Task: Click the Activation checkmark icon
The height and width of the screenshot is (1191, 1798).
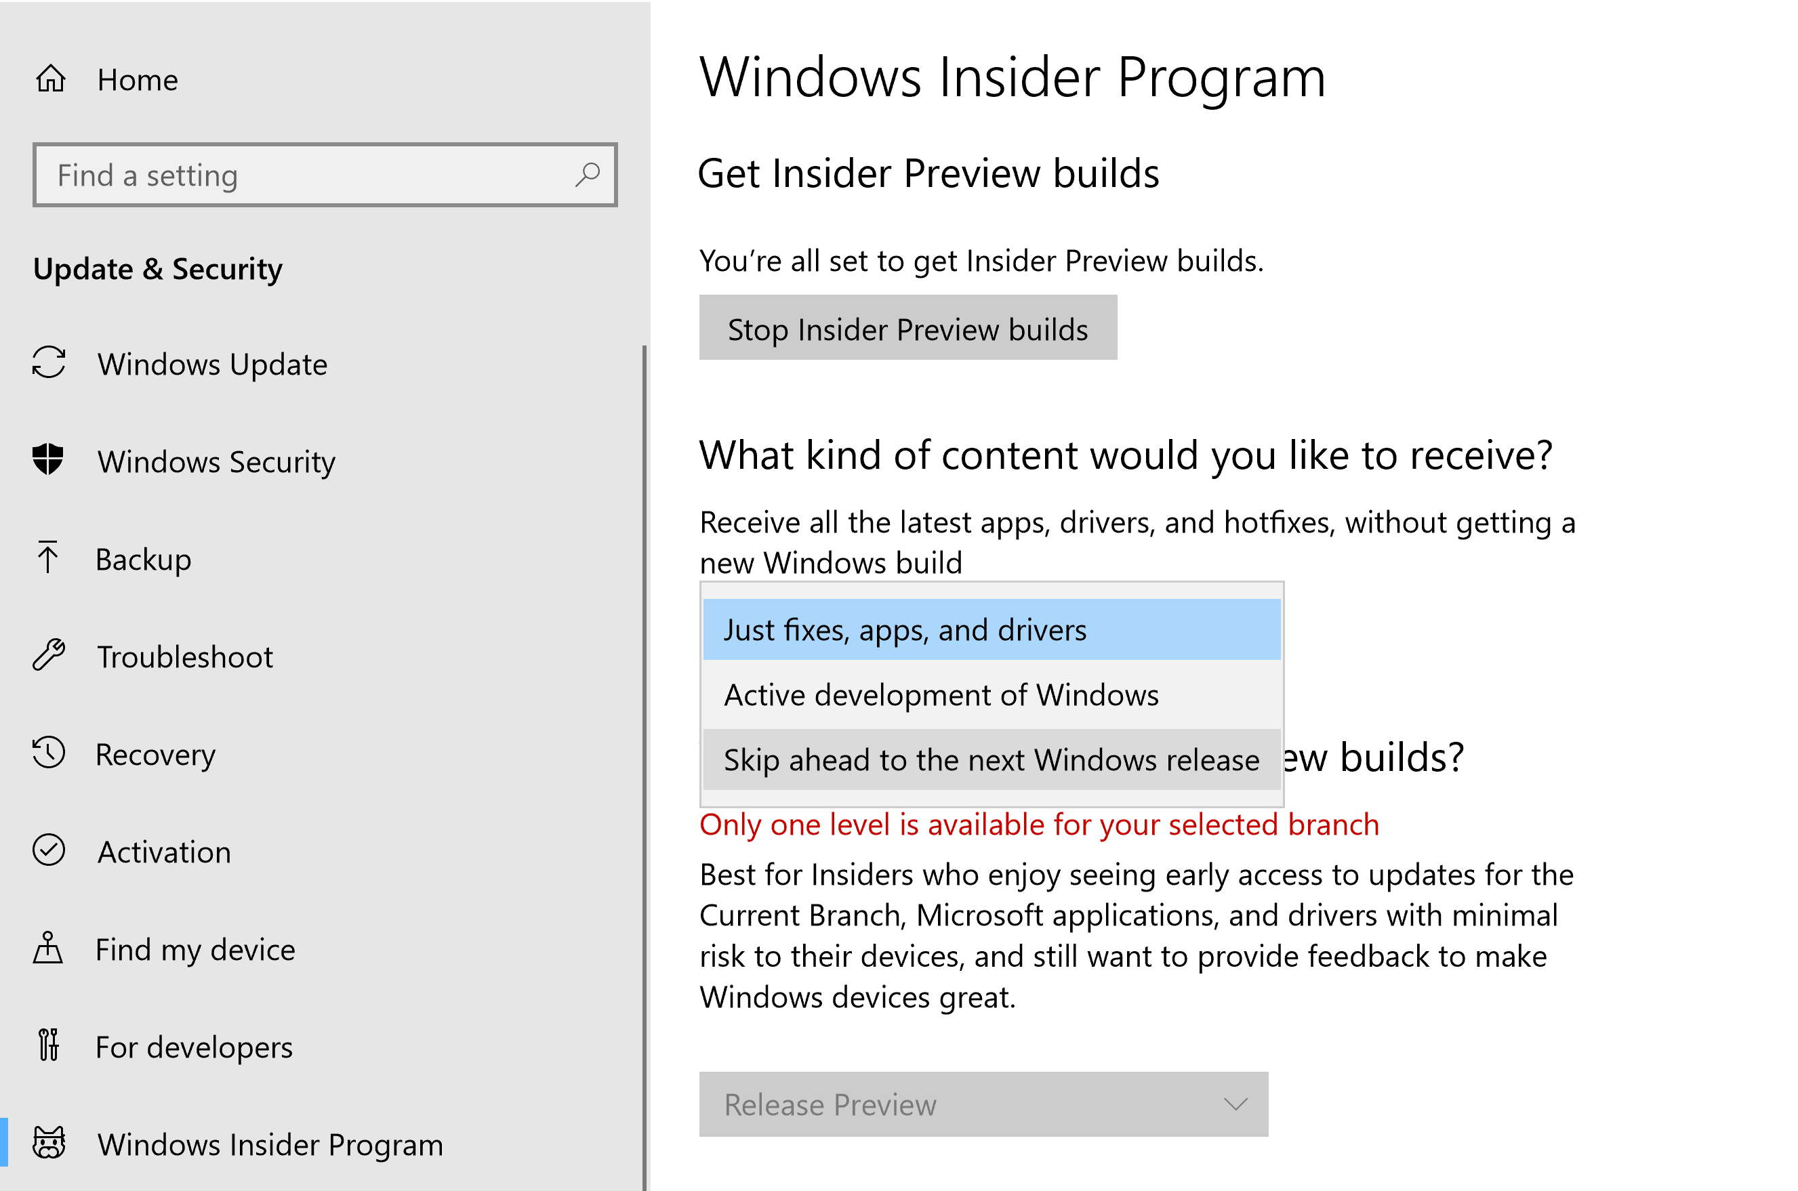Action: (49, 851)
